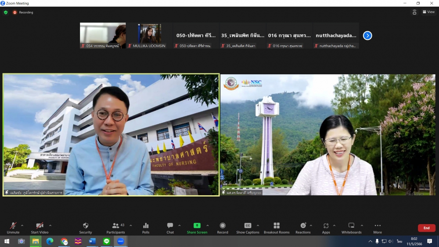
Task: Expand audio options arrow beside Unmute
Action: pos(22,225)
